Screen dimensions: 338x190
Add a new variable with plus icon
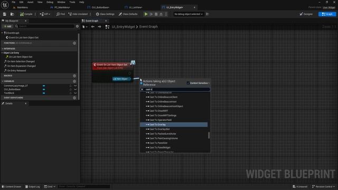click(74, 81)
